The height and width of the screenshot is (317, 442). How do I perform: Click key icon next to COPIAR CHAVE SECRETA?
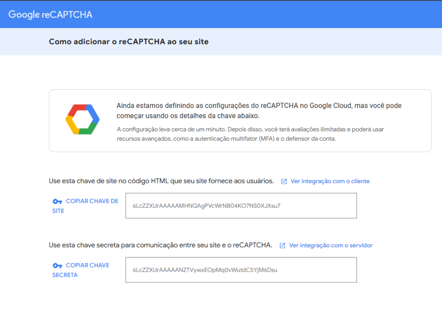click(57, 266)
